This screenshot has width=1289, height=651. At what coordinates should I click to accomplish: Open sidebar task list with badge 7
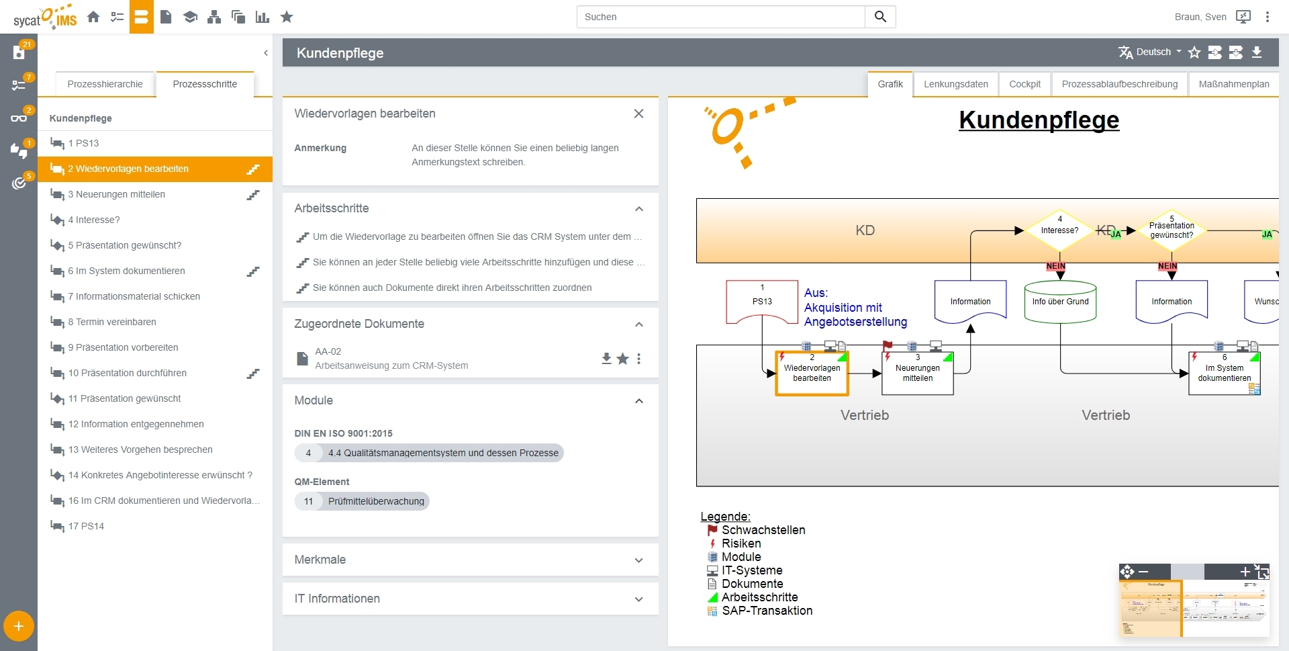point(19,85)
